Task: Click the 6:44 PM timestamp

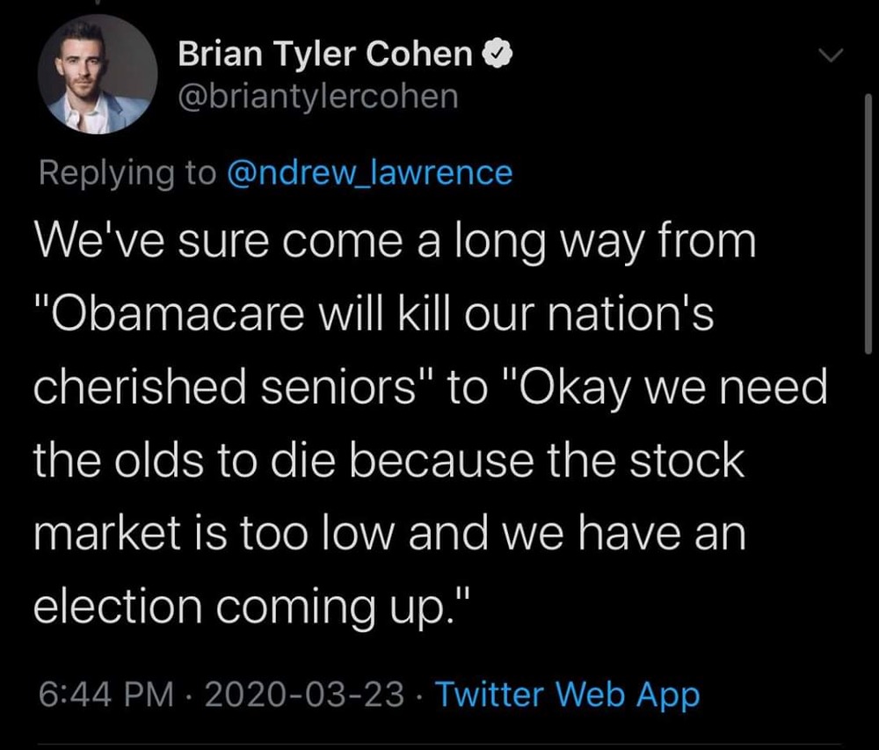Action: [104, 695]
